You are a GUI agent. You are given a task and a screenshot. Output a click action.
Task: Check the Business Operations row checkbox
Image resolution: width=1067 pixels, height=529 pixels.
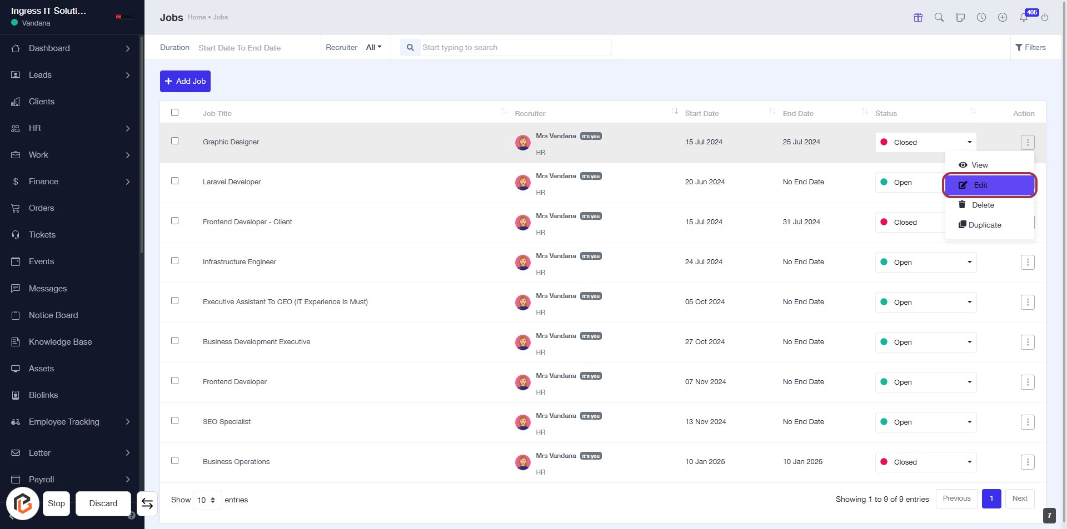[x=174, y=461]
